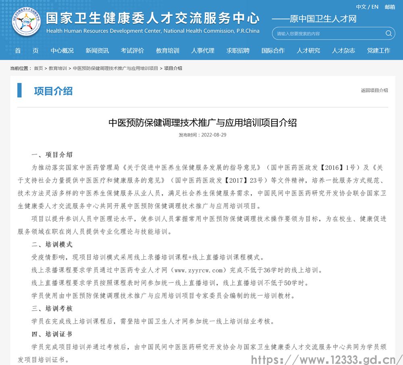Click the URL text www.zyyrcw.com
The image size is (403, 365).
click(x=198, y=270)
